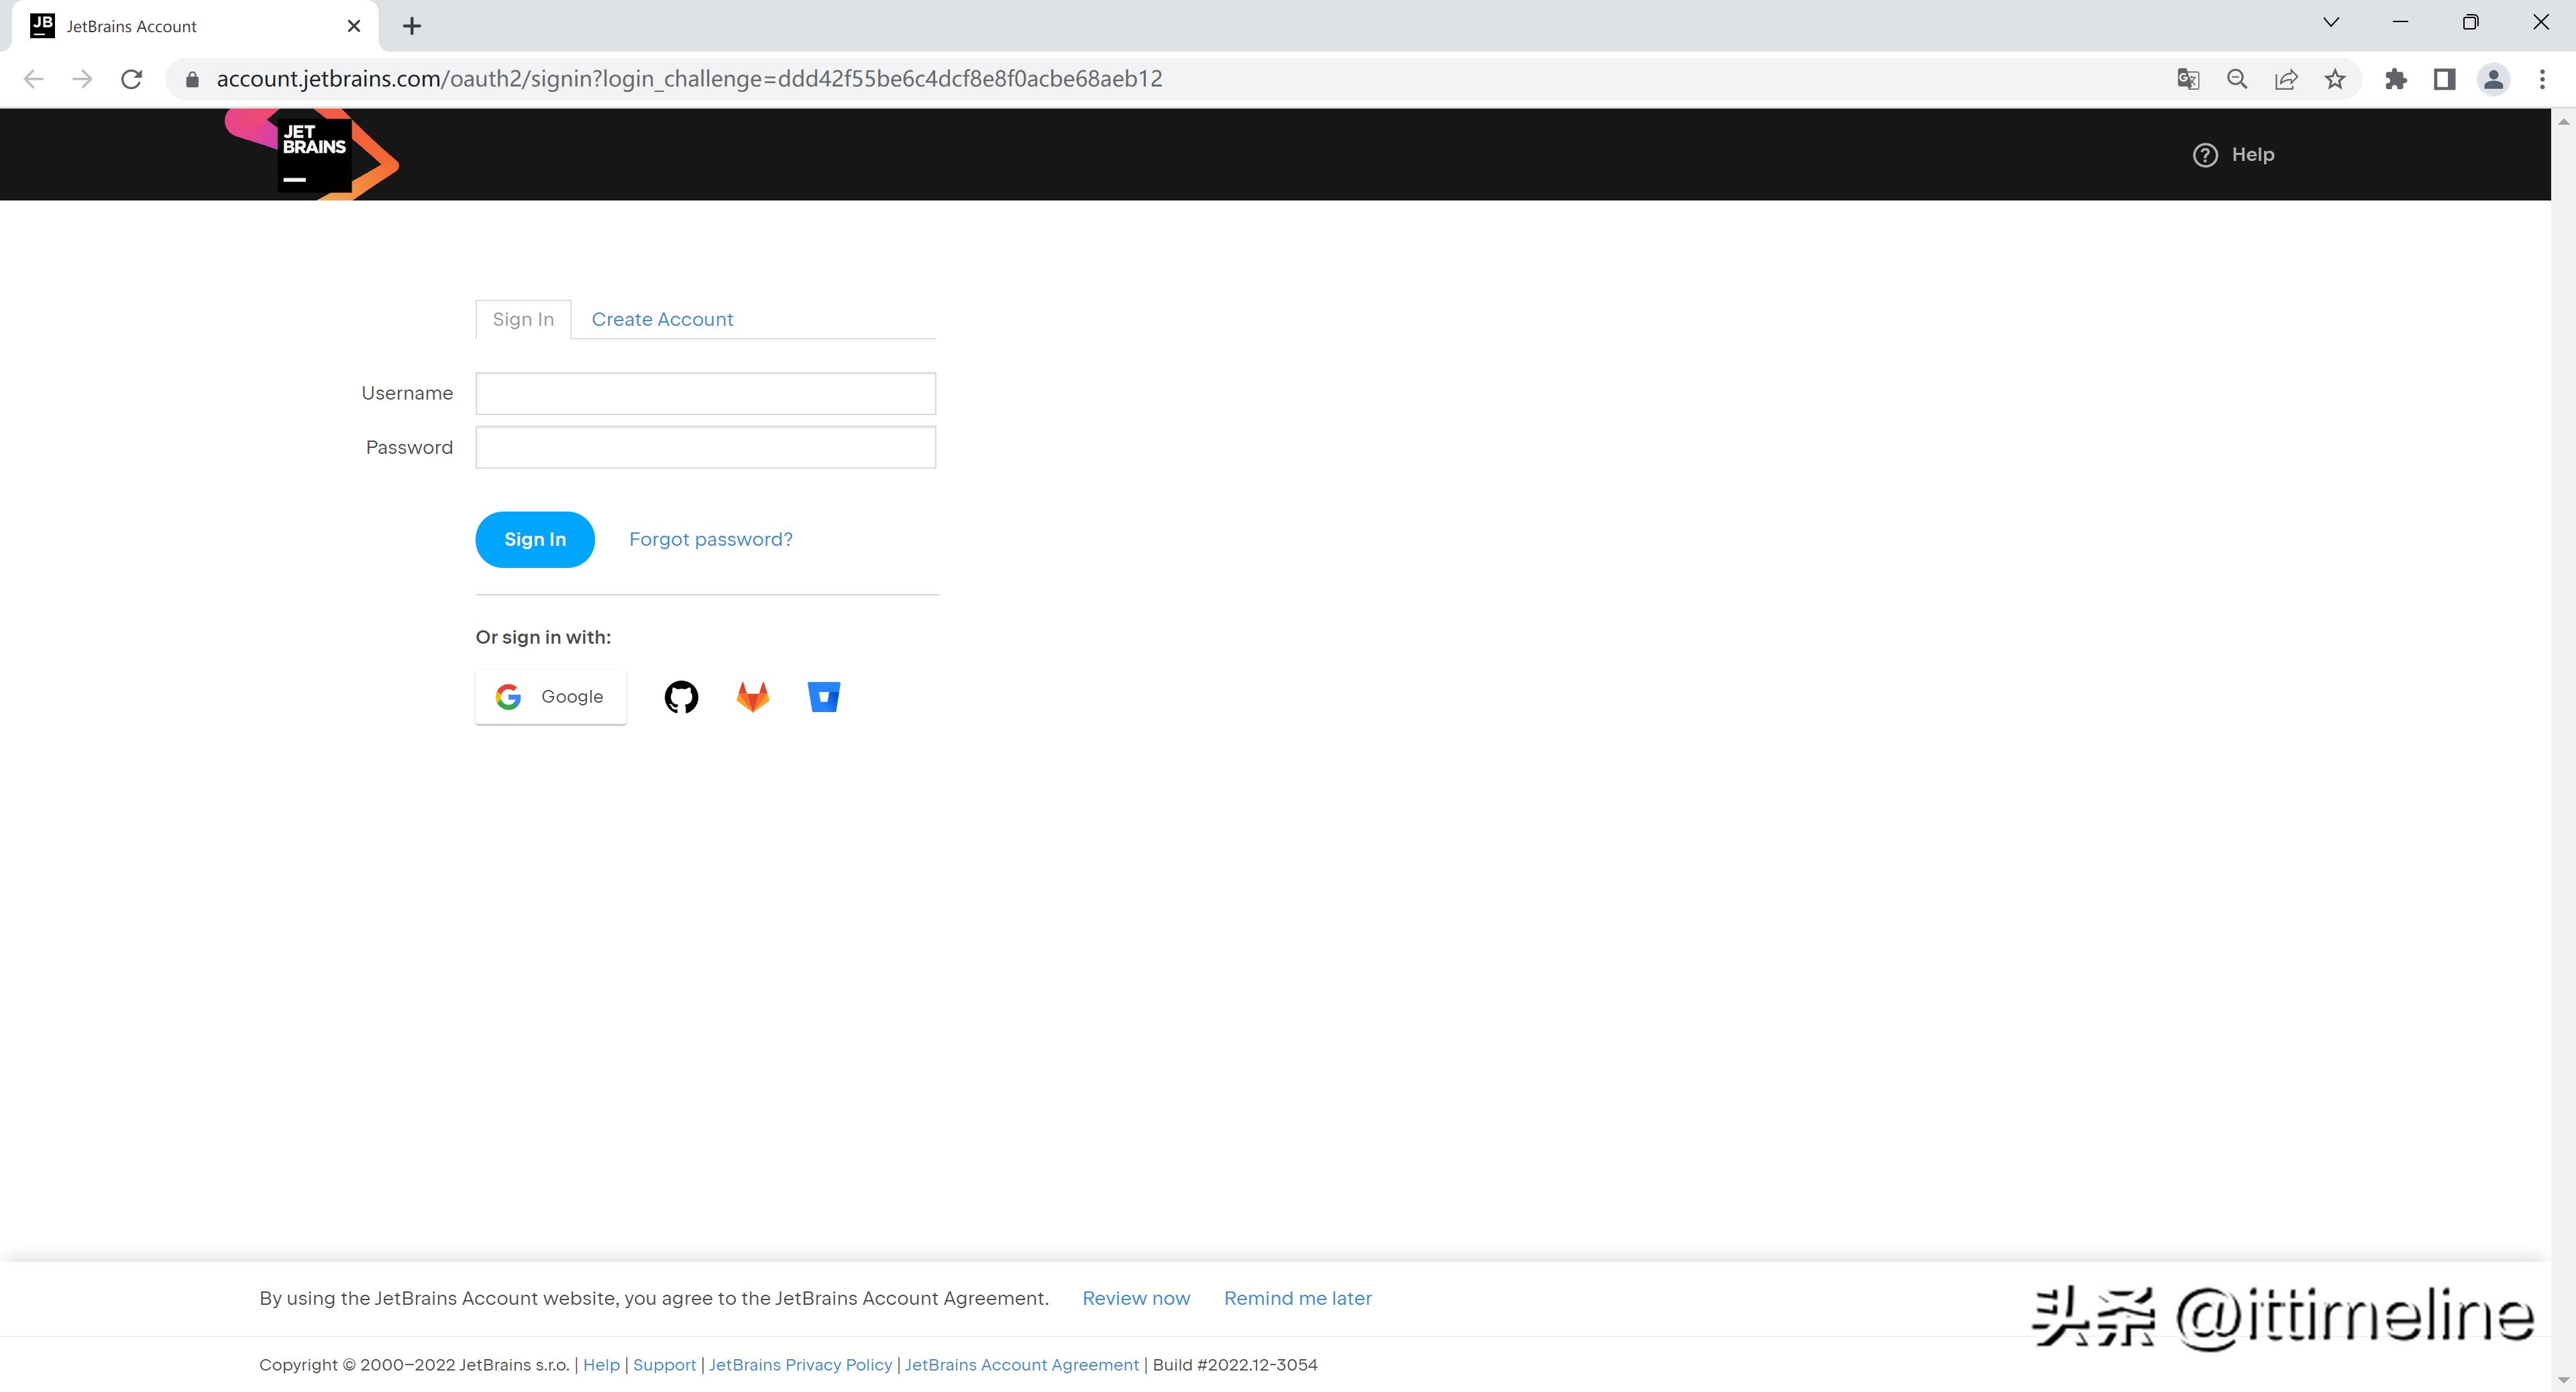The image size is (2576, 1392).
Task: Select the JetBrains Account browser tab
Action: click(x=195, y=26)
